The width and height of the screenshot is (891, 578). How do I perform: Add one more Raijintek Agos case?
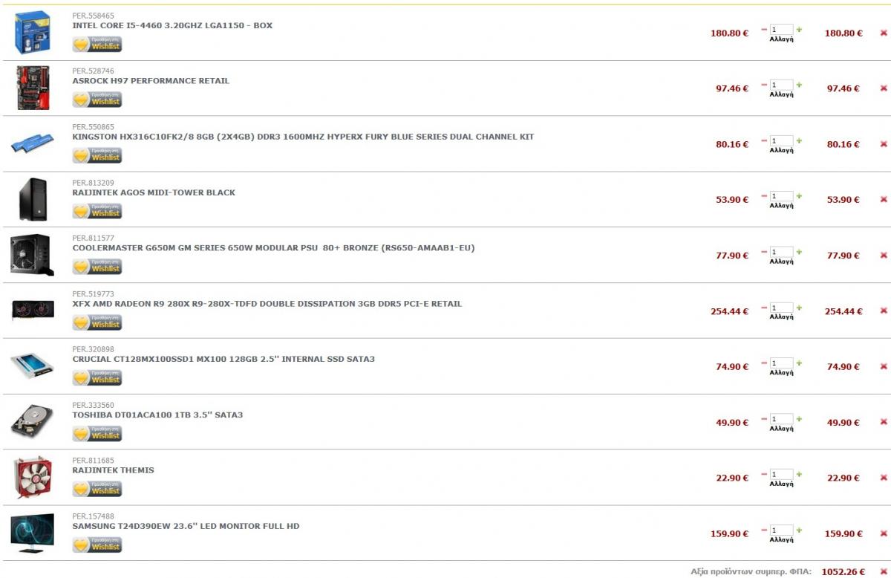click(799, 197)
